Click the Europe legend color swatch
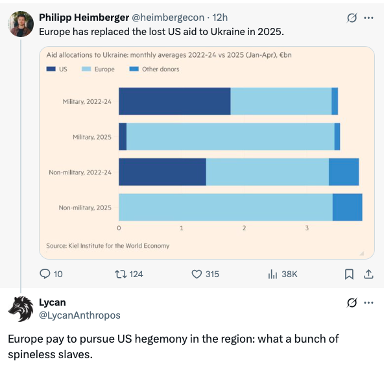 (x=86, y=69)
